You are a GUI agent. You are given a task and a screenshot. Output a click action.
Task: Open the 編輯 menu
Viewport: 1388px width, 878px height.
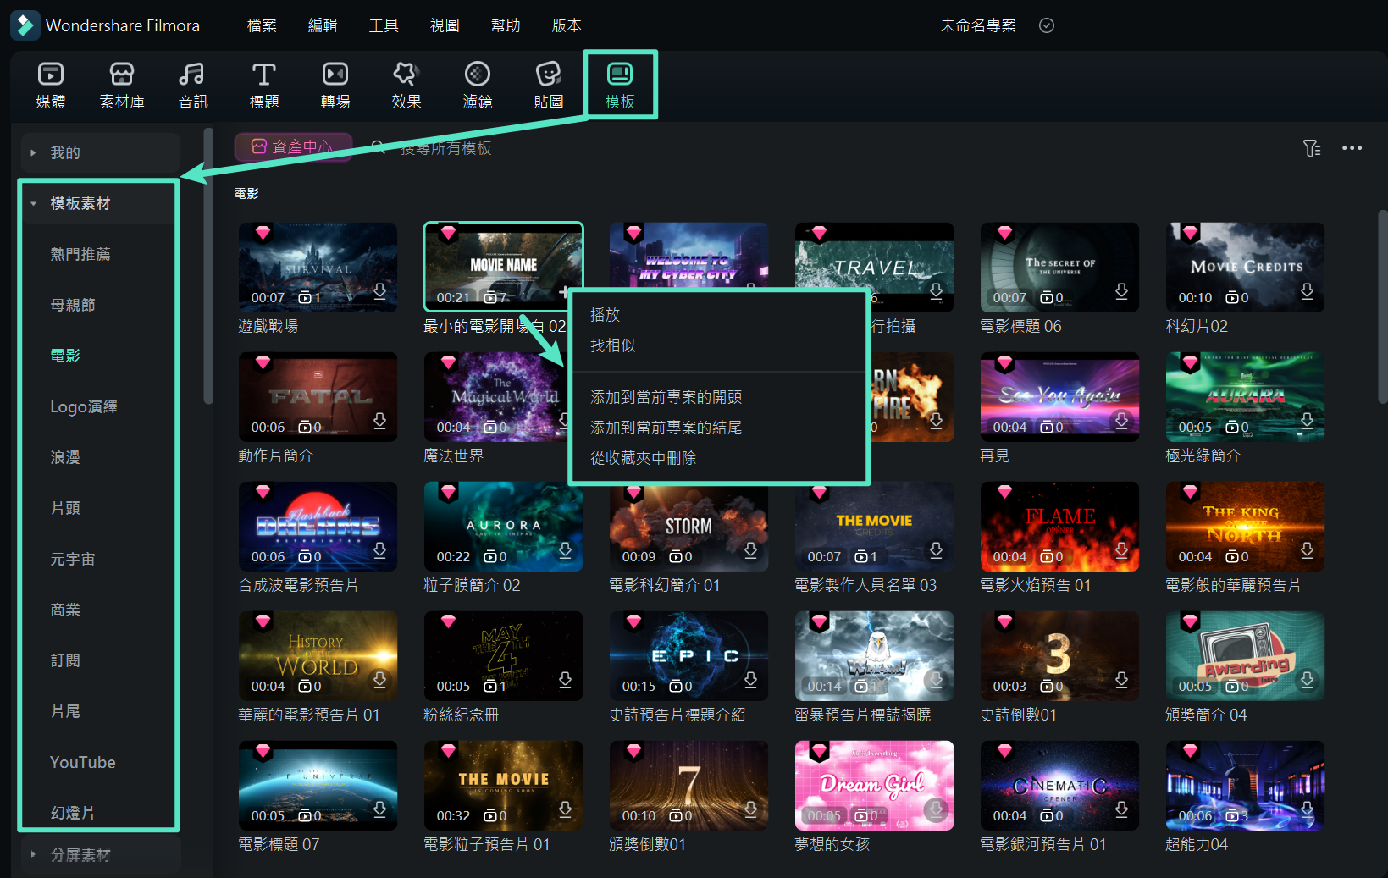tap(323, 25)
